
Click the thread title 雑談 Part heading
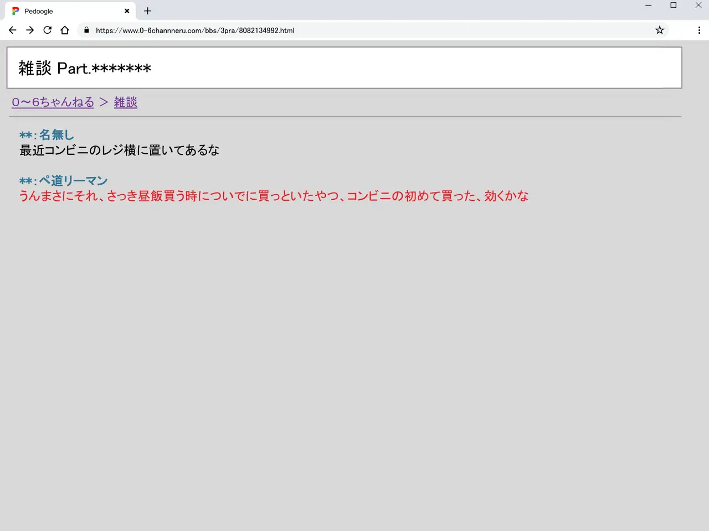[x=85, y=69]
